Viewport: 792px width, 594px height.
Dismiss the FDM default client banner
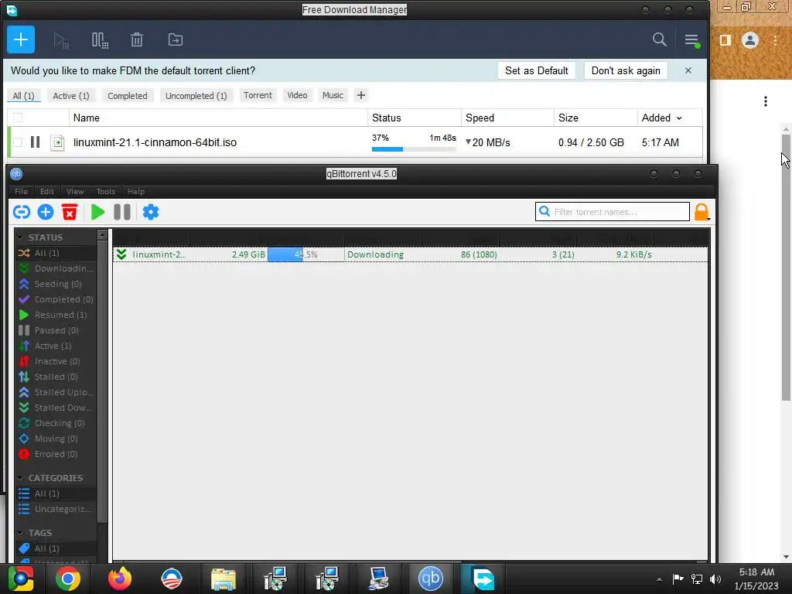pyautogui.click(x=688, y=70)
